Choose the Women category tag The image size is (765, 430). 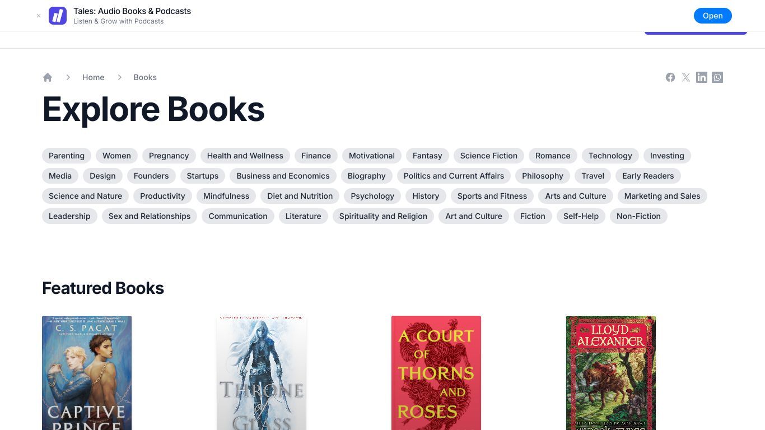[x=116, y=156]
